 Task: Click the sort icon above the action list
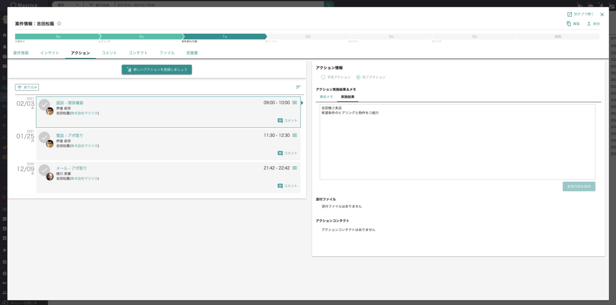298,87
